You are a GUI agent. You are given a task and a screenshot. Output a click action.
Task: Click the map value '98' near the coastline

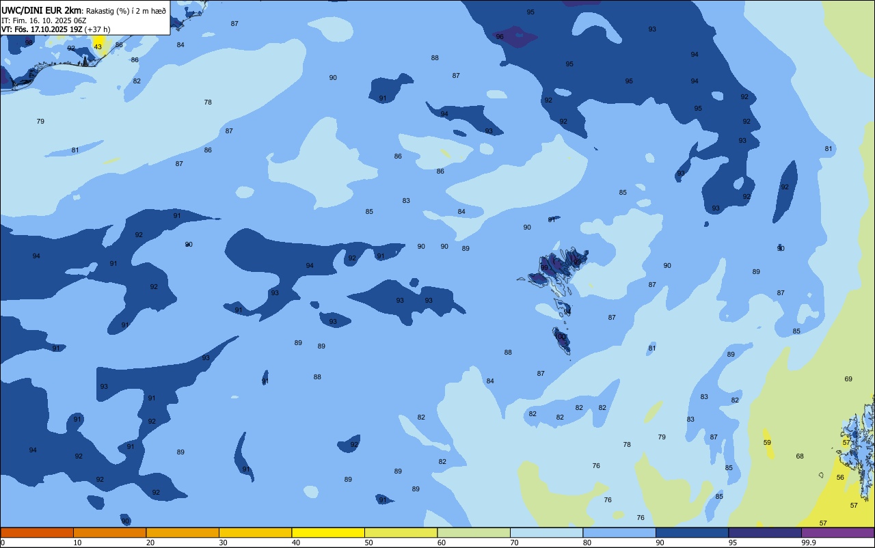pyautogui.click(x=29, y=42)
